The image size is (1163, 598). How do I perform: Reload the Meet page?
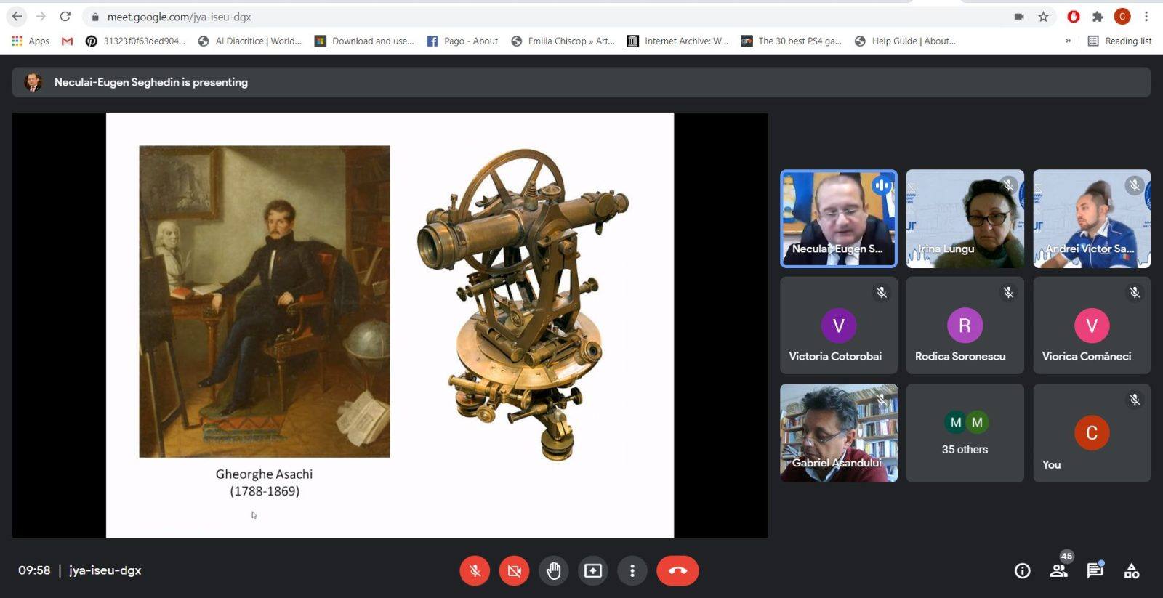tap(65, 16)
